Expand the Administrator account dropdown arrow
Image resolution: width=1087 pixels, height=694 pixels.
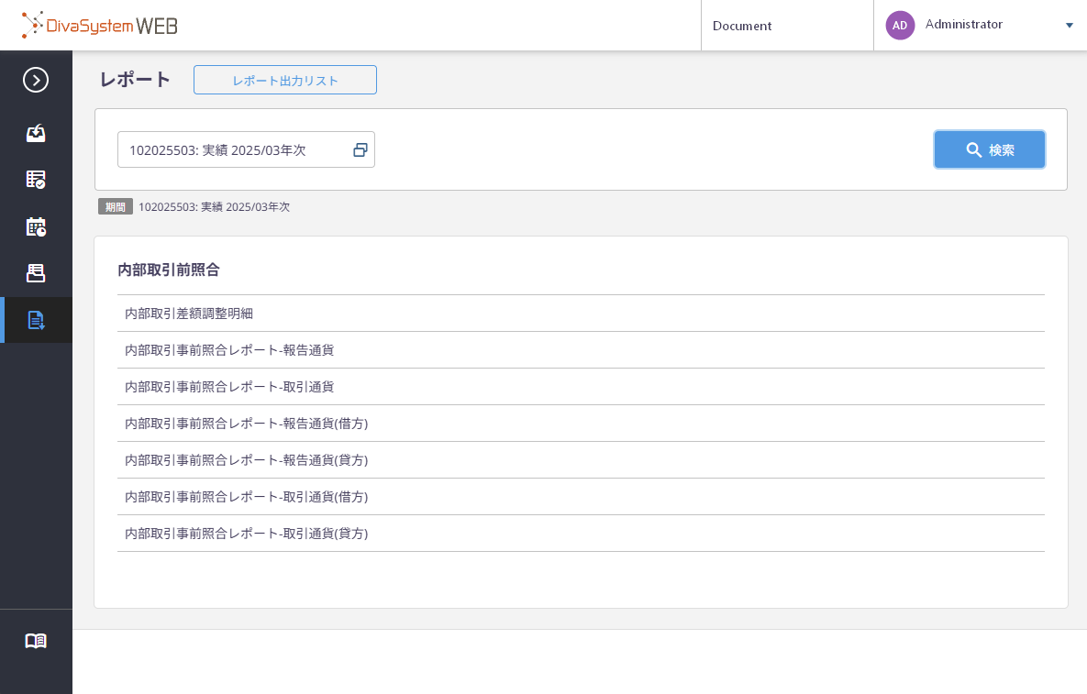coord(1069,26)
